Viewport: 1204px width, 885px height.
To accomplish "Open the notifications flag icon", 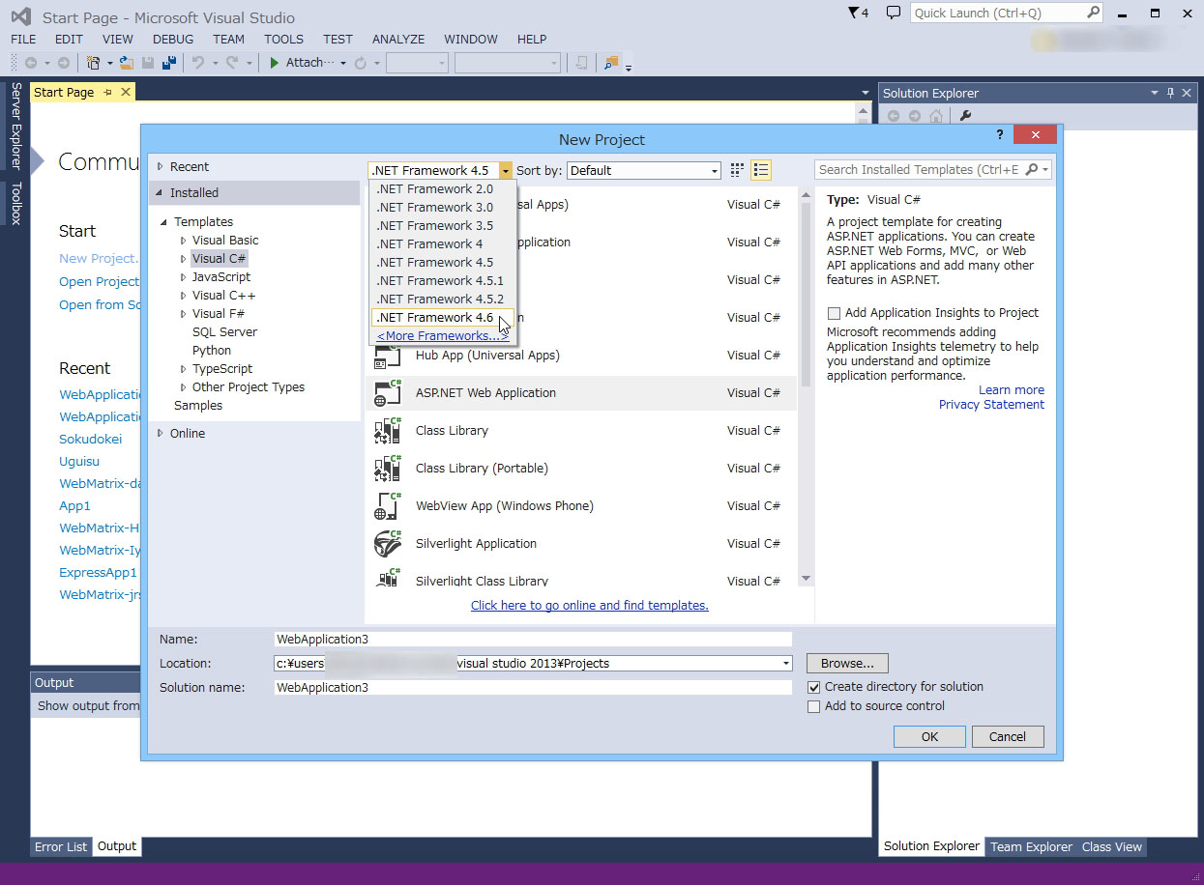I will coord(853,13).
